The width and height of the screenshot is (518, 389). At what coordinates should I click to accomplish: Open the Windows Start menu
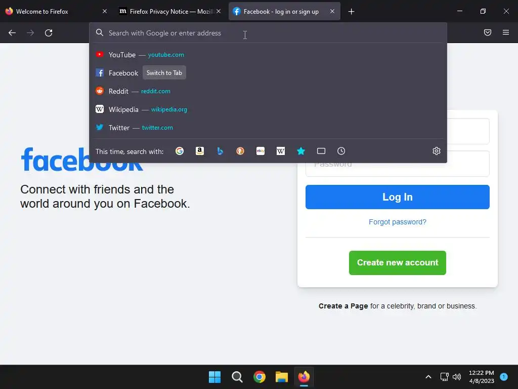point(214,377)
